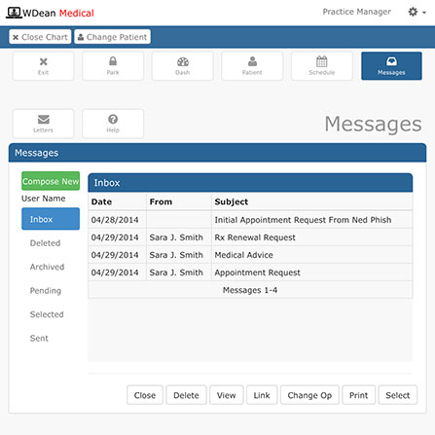Switch to the Archived folder
This screenshot has height=435, width=435.
click(47, 267)
